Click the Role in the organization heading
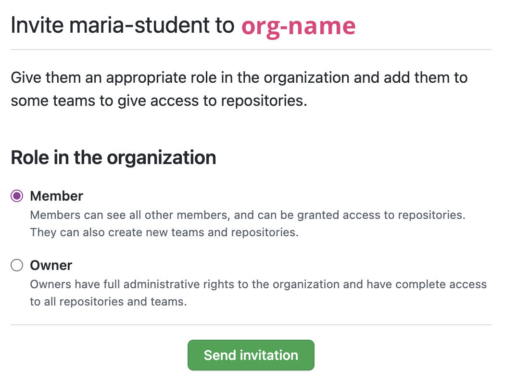Image resolution: width=505 pixels, height=383 pixels. [x=114, y=157]
